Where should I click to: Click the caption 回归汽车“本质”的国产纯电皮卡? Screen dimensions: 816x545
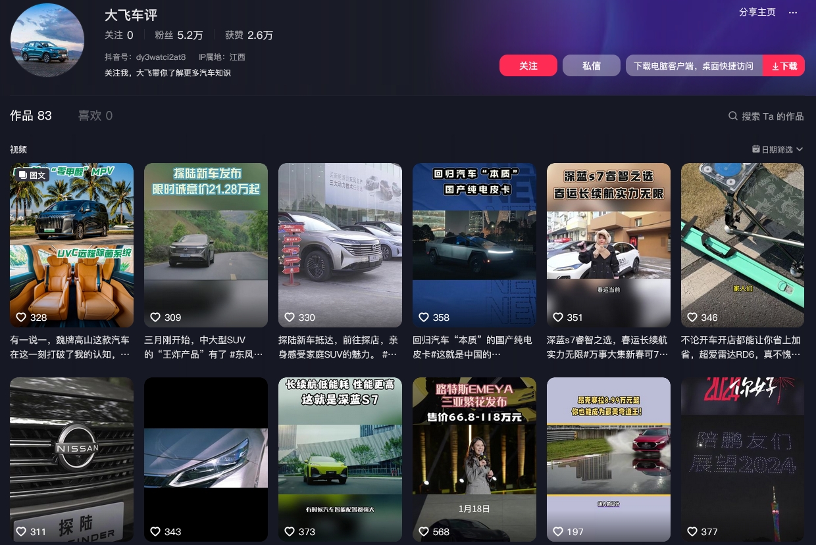coord(472,347)
